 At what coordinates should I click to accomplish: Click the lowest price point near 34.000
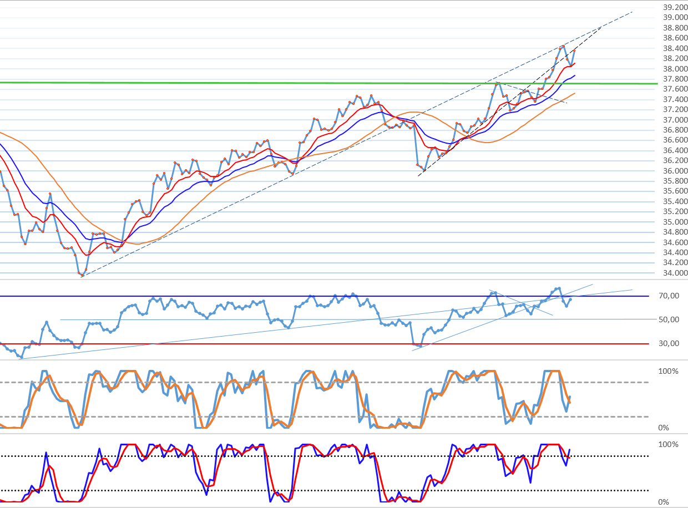coord(82,275)
